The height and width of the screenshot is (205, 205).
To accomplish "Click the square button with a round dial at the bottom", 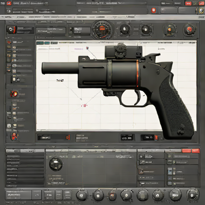I will click(x=37, y=195).
